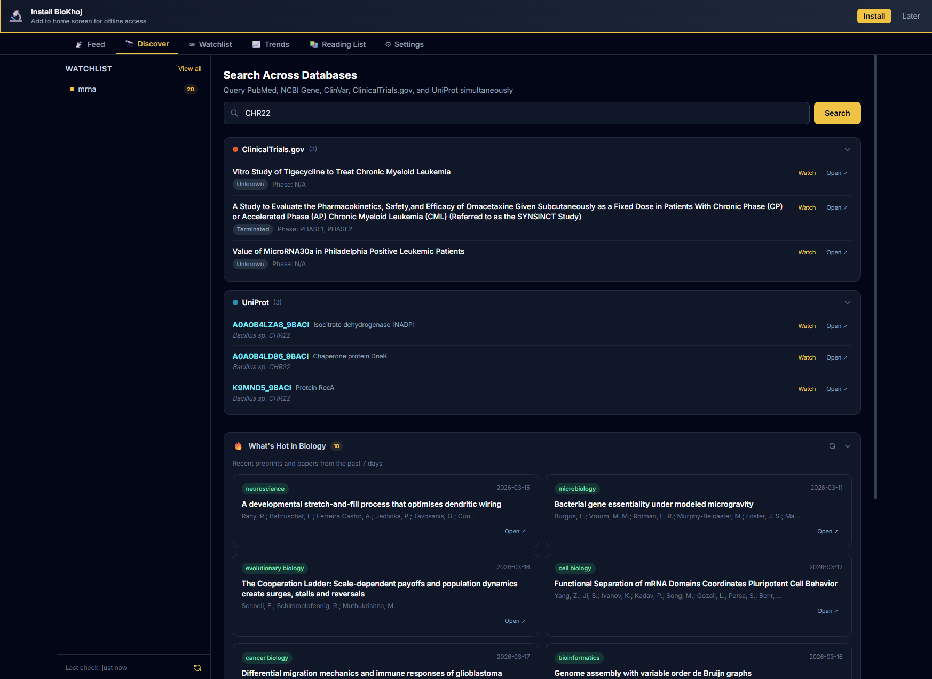Click the BioKhoj microscope app icon
The width and height of the screenshot is (932, 679).
16,16
